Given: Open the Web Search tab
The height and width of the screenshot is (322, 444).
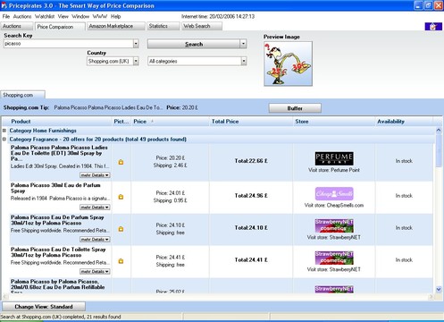Looking at the screenshot, I should point(202,26).
